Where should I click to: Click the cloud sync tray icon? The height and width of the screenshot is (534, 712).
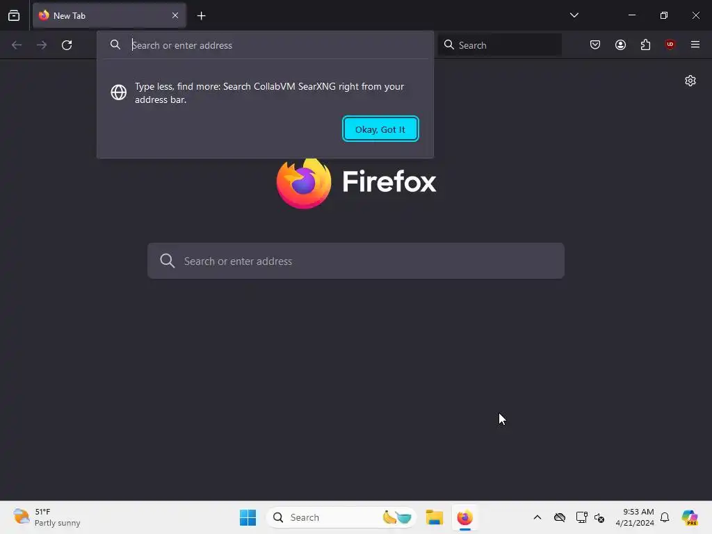[x=560, y=517]
